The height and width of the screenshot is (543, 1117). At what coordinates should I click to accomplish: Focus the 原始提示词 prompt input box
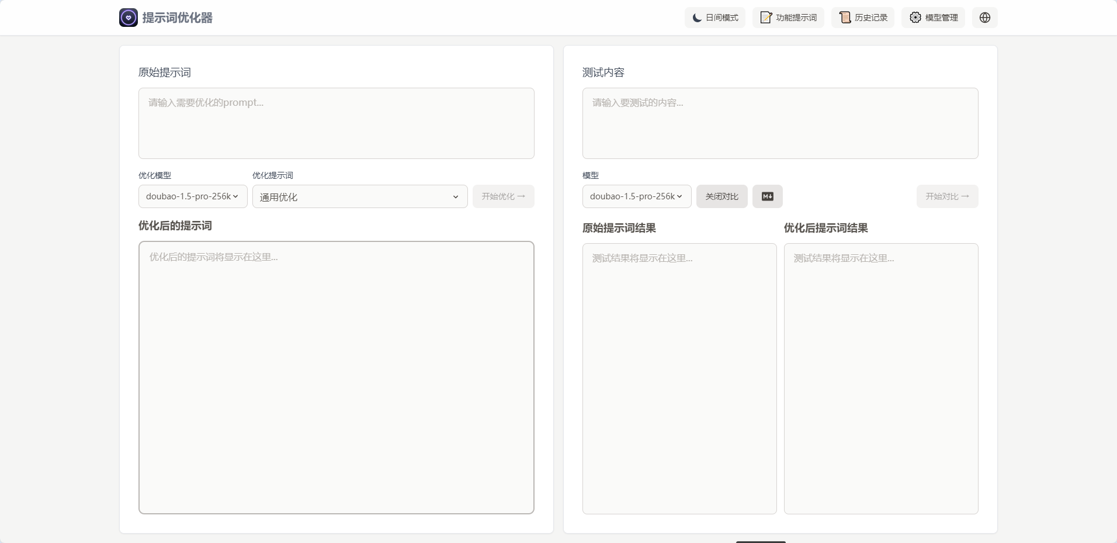[x=336, y=123]
